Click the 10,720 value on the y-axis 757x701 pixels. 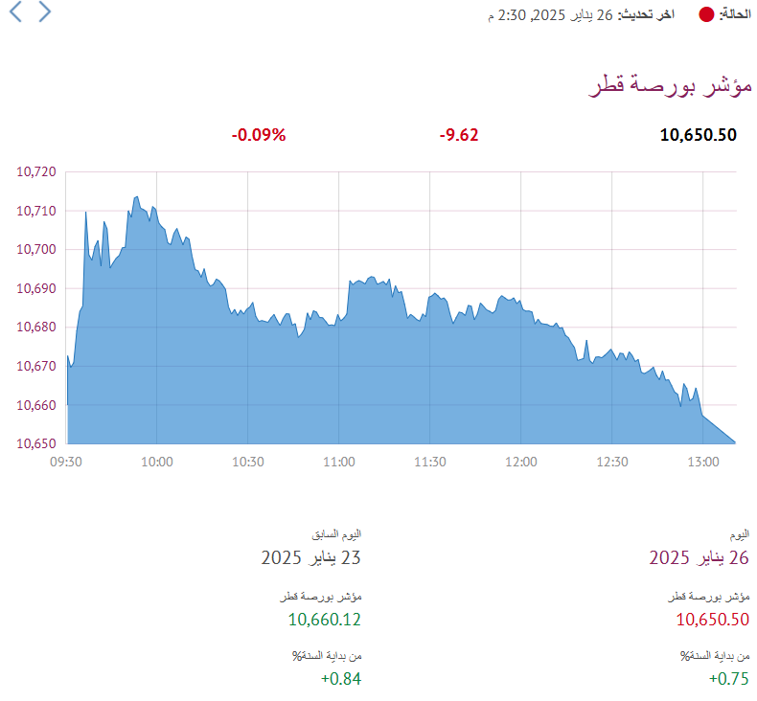[36, 171]
